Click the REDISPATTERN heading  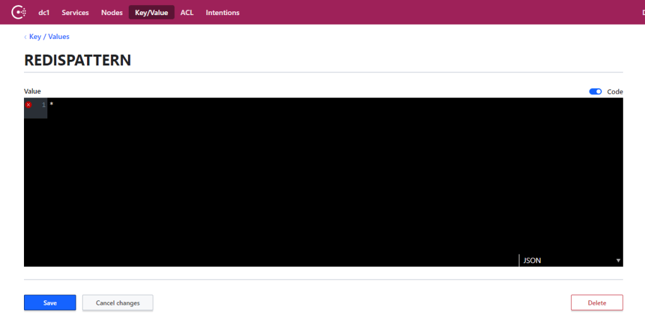pos(78,60)
